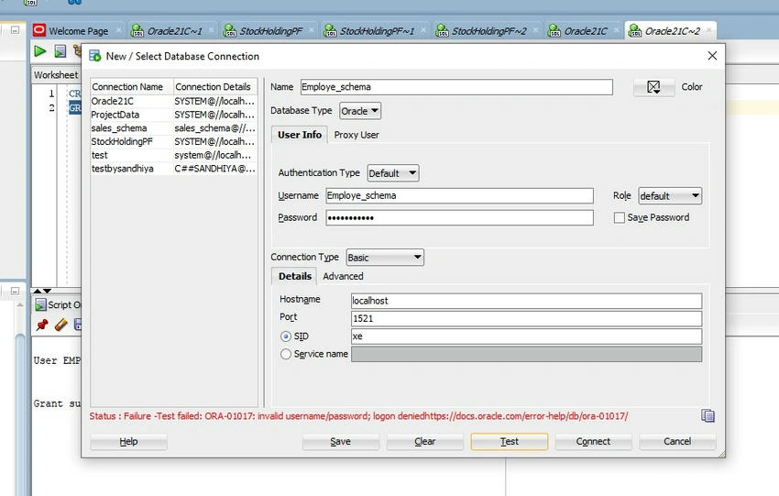Click the Cancel button
The height and width of the screenshot is (496, 779).
click(677, 441)
